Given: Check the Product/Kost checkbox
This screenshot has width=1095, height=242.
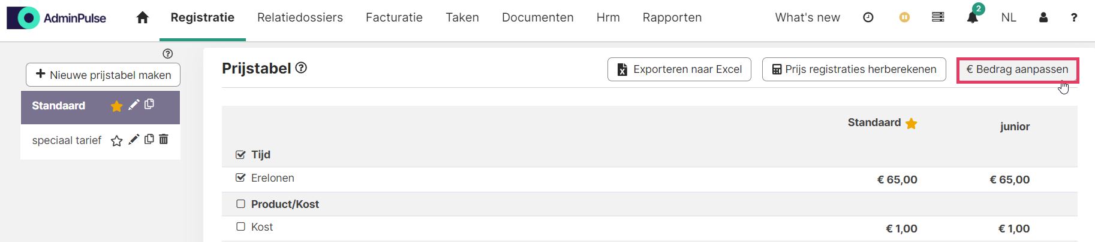Looking at the screenshot, I should (x=240, y=204).
